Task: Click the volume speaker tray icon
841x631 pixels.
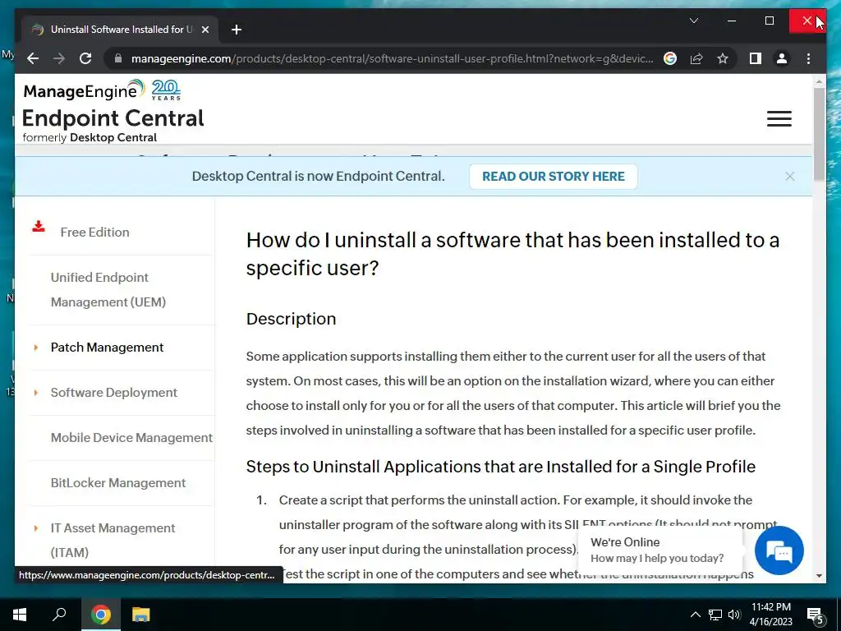Action: pyautogui.click(x=734, y=615)
